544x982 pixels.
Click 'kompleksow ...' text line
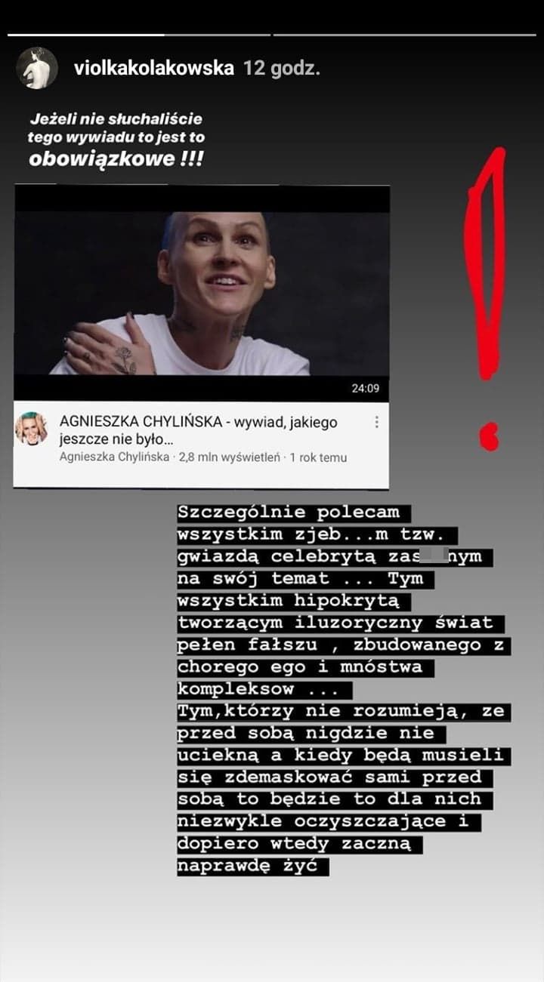coord(264,689)
